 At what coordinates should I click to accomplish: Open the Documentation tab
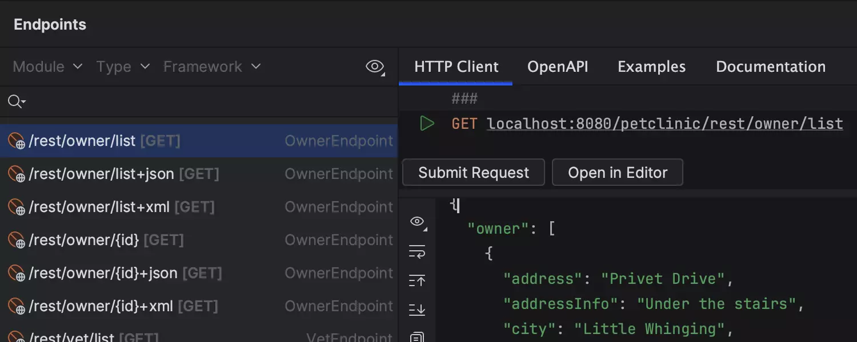coord(770,67)
